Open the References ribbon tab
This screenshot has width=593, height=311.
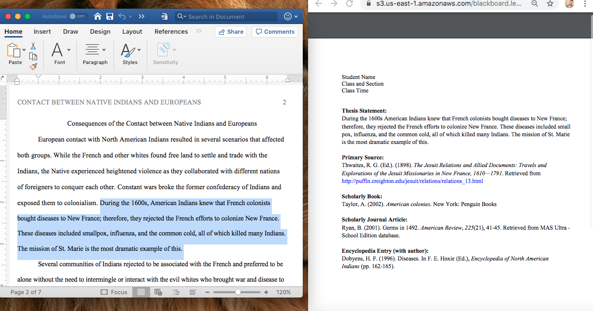[171, 32]
